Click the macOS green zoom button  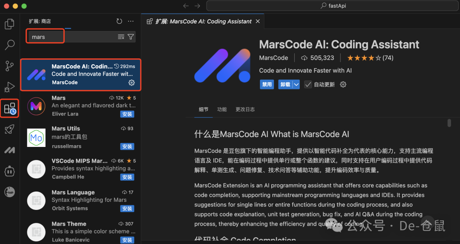(24, 6)
